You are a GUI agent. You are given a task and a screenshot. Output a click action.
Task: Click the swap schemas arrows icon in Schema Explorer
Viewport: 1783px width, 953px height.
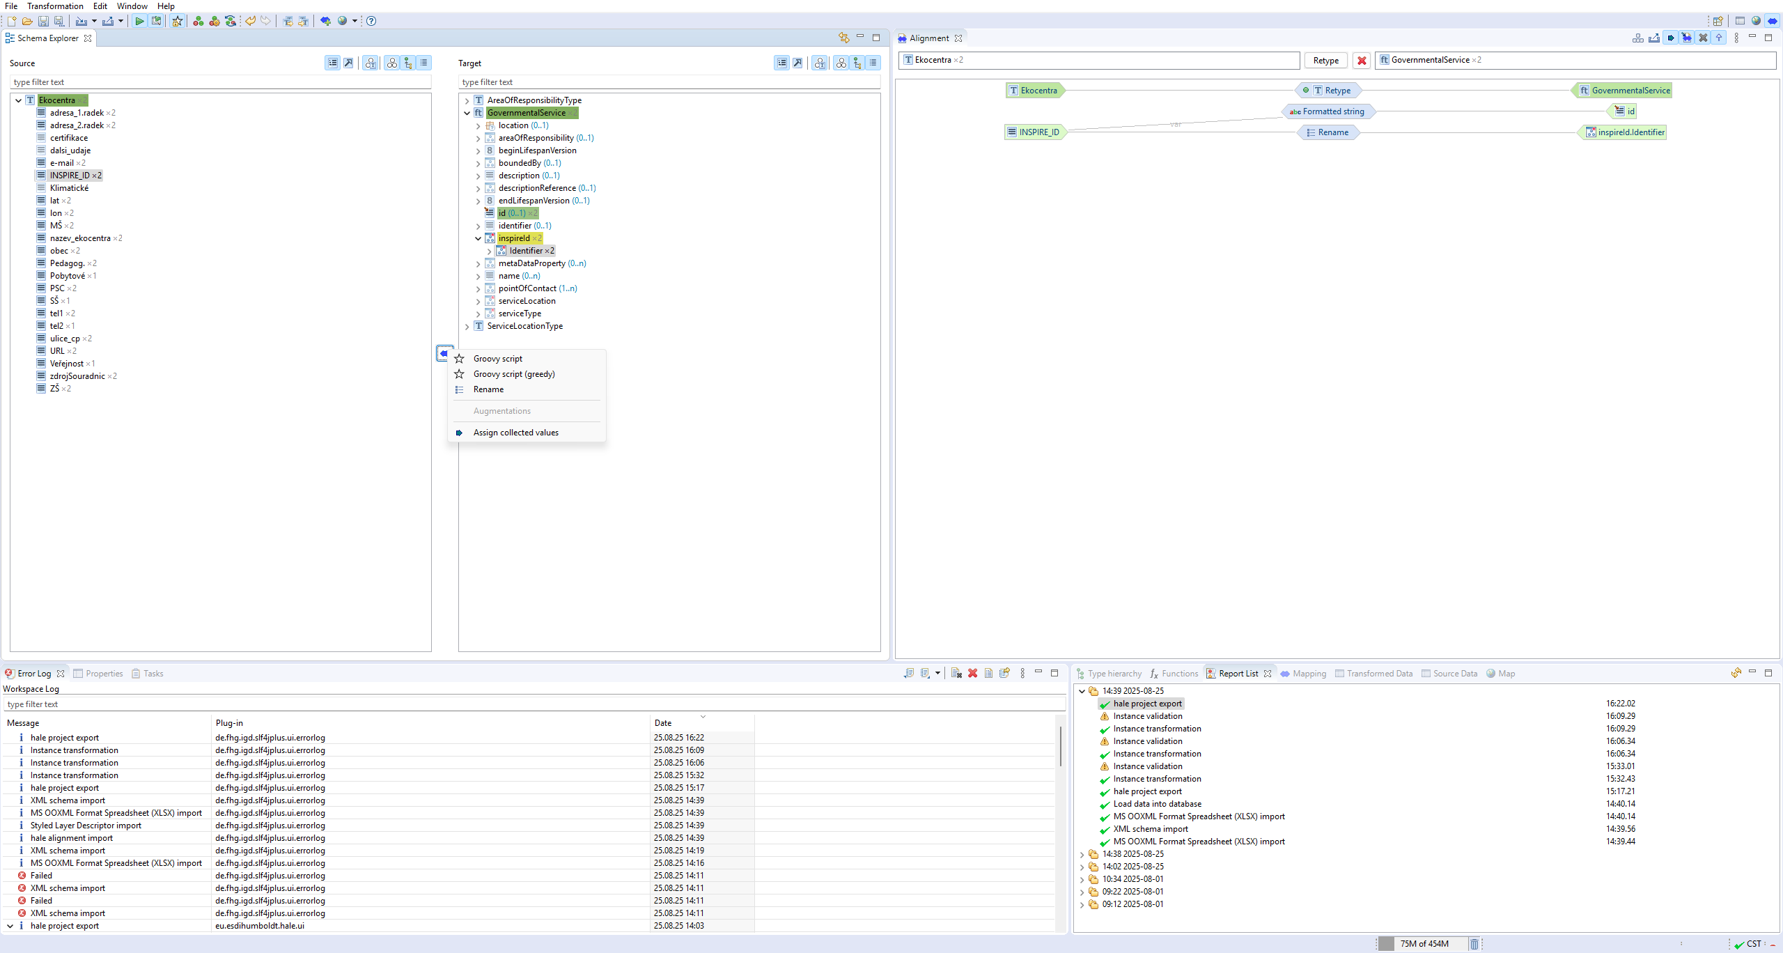tap(843, 38)
